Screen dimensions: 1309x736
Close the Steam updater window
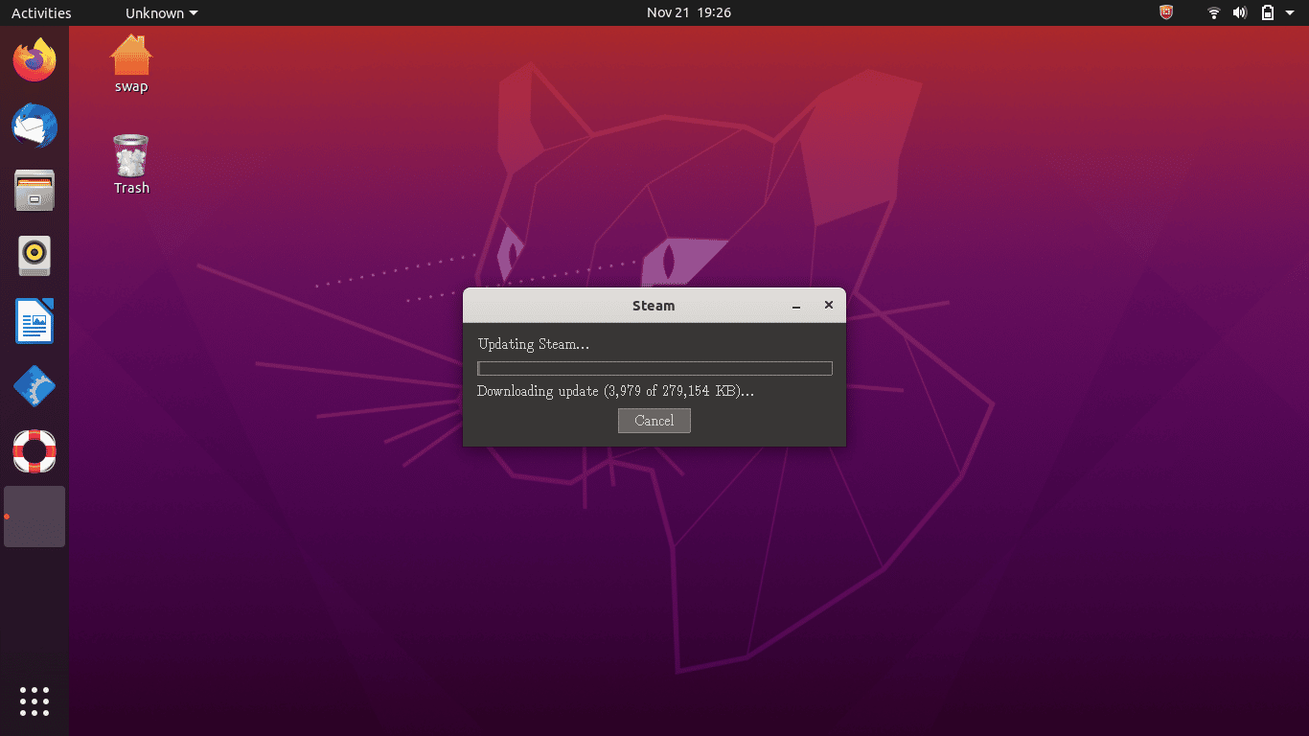829,305
